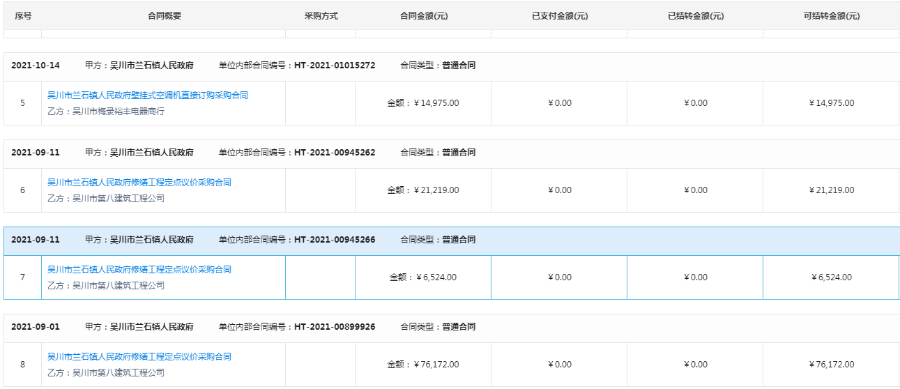Select the HT-2021-00945262 contract header row
Image resolution: width=900 pixels, height=389 pixels.
(x=452, y=153)
